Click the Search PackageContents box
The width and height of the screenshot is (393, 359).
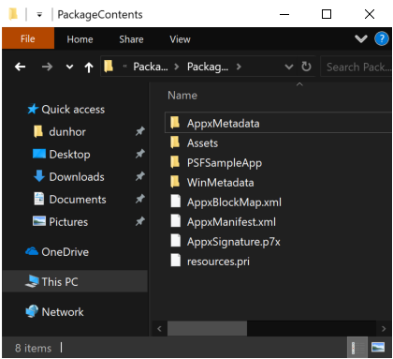click(357, 67)
